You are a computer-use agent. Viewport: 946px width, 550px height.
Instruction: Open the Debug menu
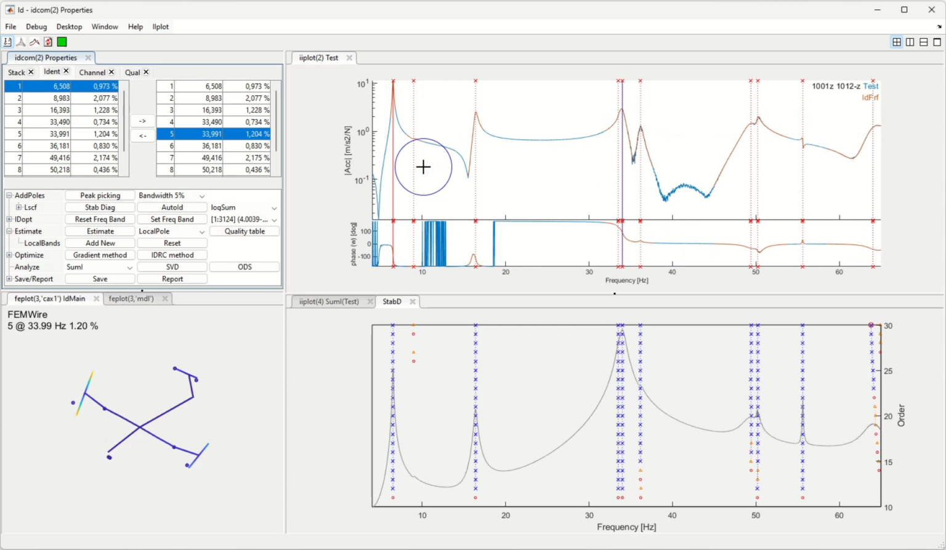pyautogui.click(x=36, y=26)
